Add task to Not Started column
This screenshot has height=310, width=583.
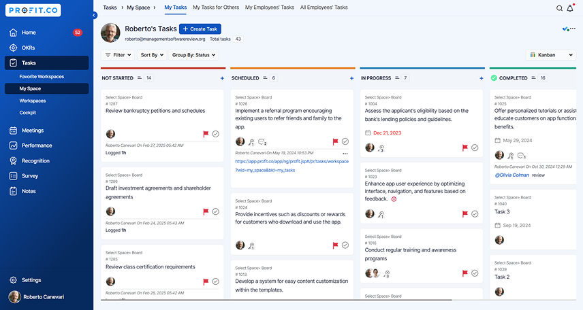click(x=222, y=78)
